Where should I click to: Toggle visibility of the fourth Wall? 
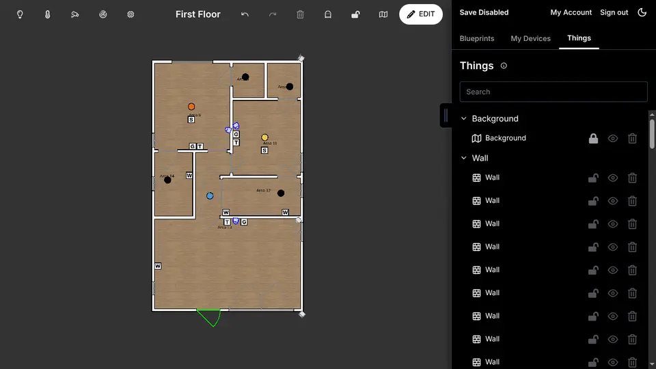pos(612,247)
